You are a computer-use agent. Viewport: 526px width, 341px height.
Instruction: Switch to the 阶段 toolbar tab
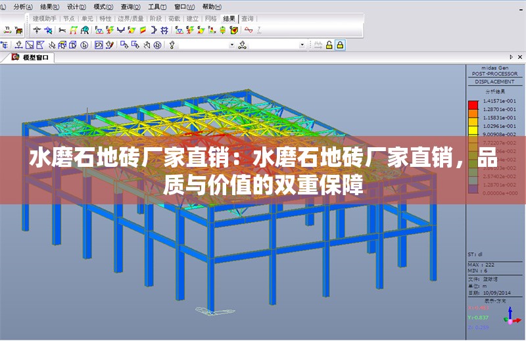click(x=156, y=19)
